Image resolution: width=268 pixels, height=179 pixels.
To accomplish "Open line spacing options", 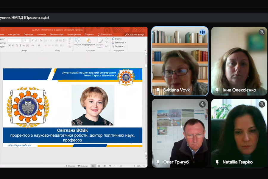I will pos(64,40).
